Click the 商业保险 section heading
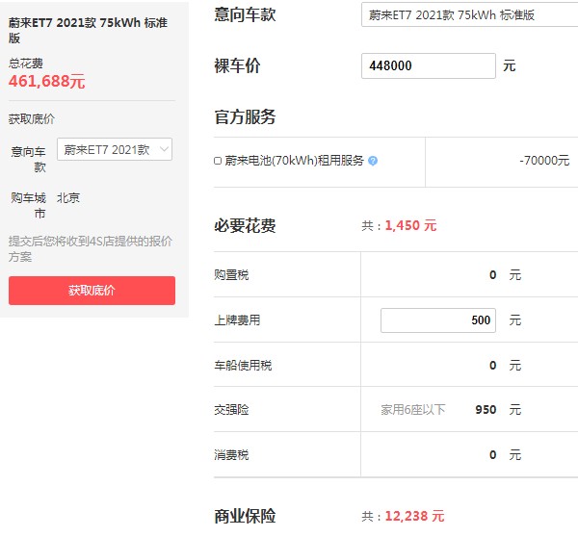Screen dimensions: 578x537 click(x=245, y=516)
